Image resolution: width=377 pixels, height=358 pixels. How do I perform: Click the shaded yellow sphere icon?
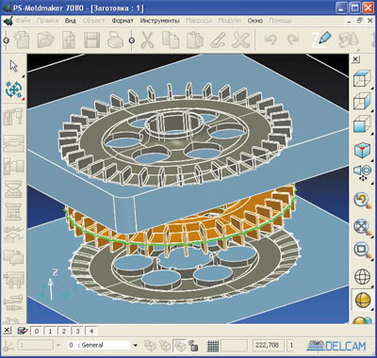pos(363,301)
